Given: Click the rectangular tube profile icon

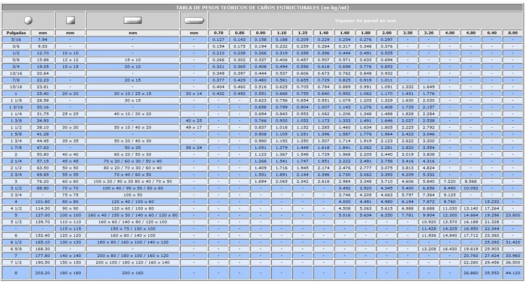Looking at the screenshot, I should coord(132,20).
